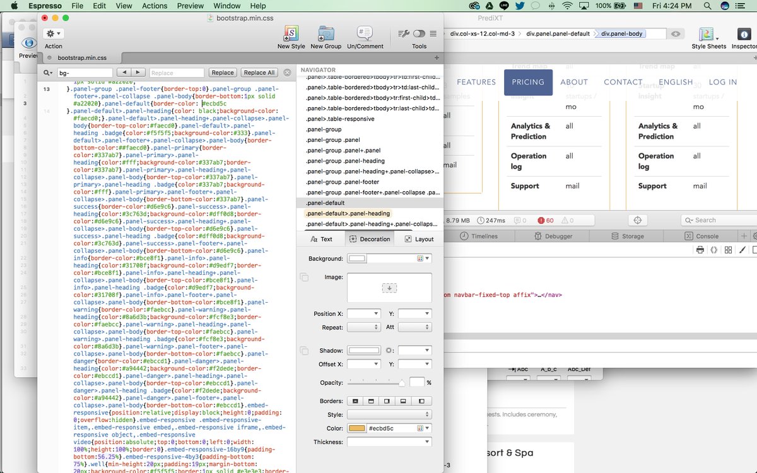
Task: Add a new tab with plus icon
Action: pyautogui.click(x=437, y=57)
